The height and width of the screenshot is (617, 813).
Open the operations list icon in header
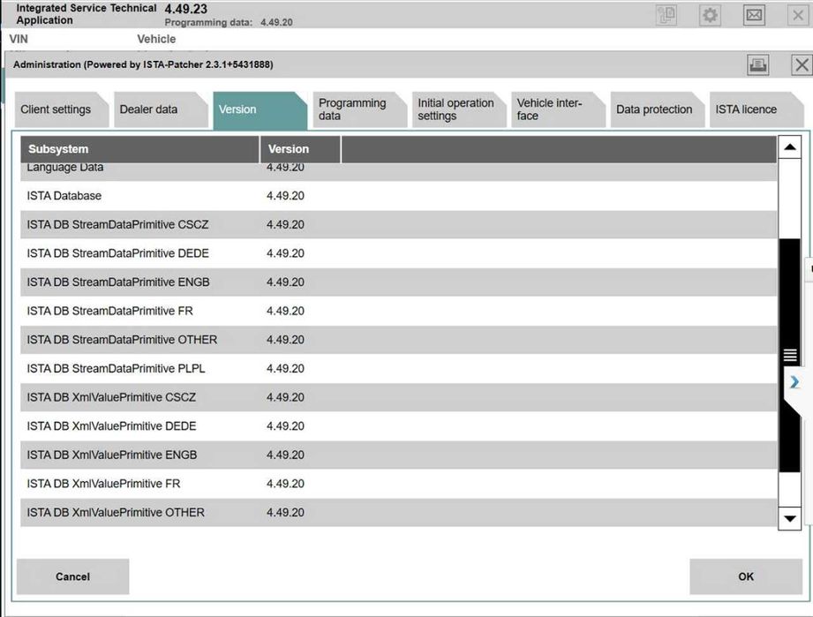click(666, 14)
